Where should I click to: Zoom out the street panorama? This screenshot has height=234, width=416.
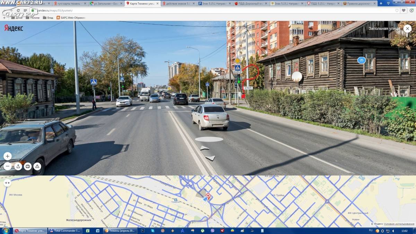click(x=8, y=166)
